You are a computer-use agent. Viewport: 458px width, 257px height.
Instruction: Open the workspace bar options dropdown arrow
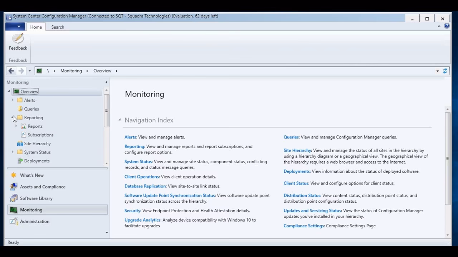(107, 233)
